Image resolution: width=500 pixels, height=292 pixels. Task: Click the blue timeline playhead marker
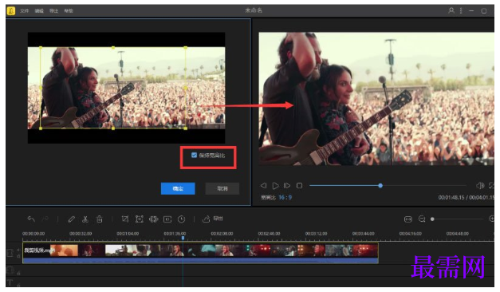pos(183,238)
